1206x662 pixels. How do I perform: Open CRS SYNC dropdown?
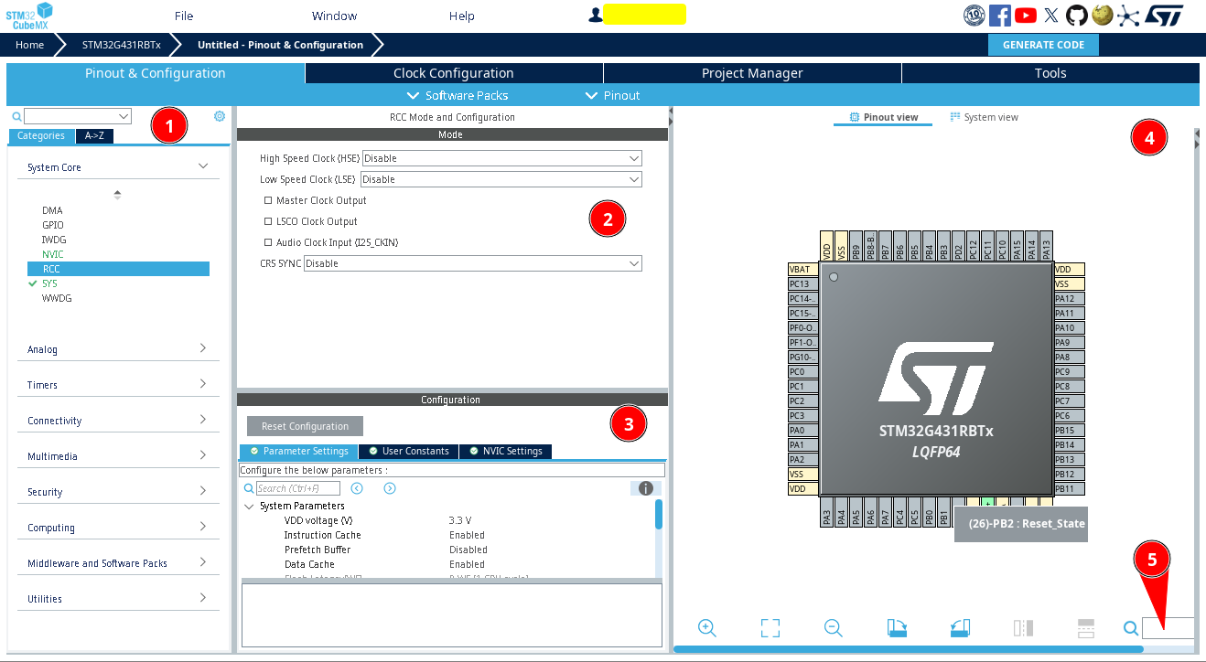(473, 263)
